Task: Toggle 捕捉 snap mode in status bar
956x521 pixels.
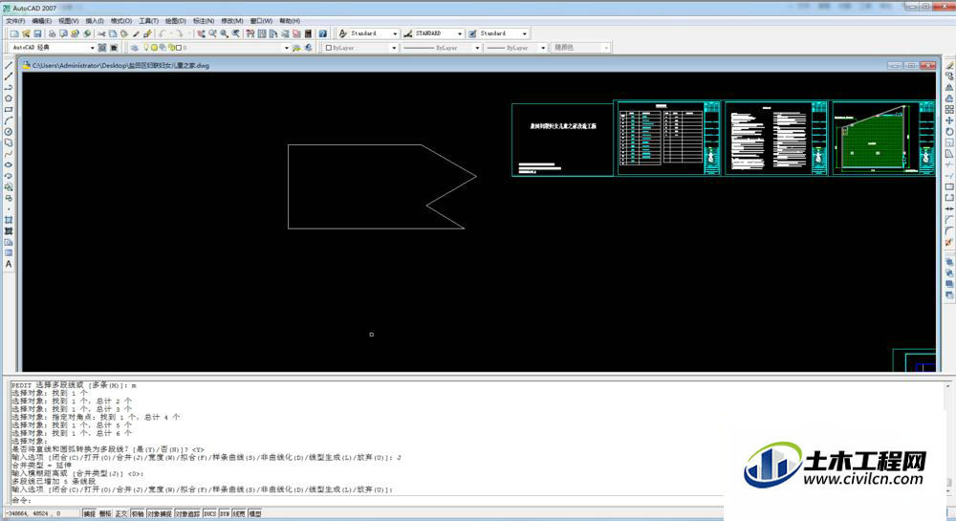Action: (89, 513)
